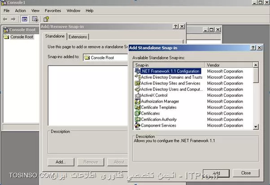270x185 pixels.
Task: Click the Close button in snap-in dialog
Action: (246, 173)
